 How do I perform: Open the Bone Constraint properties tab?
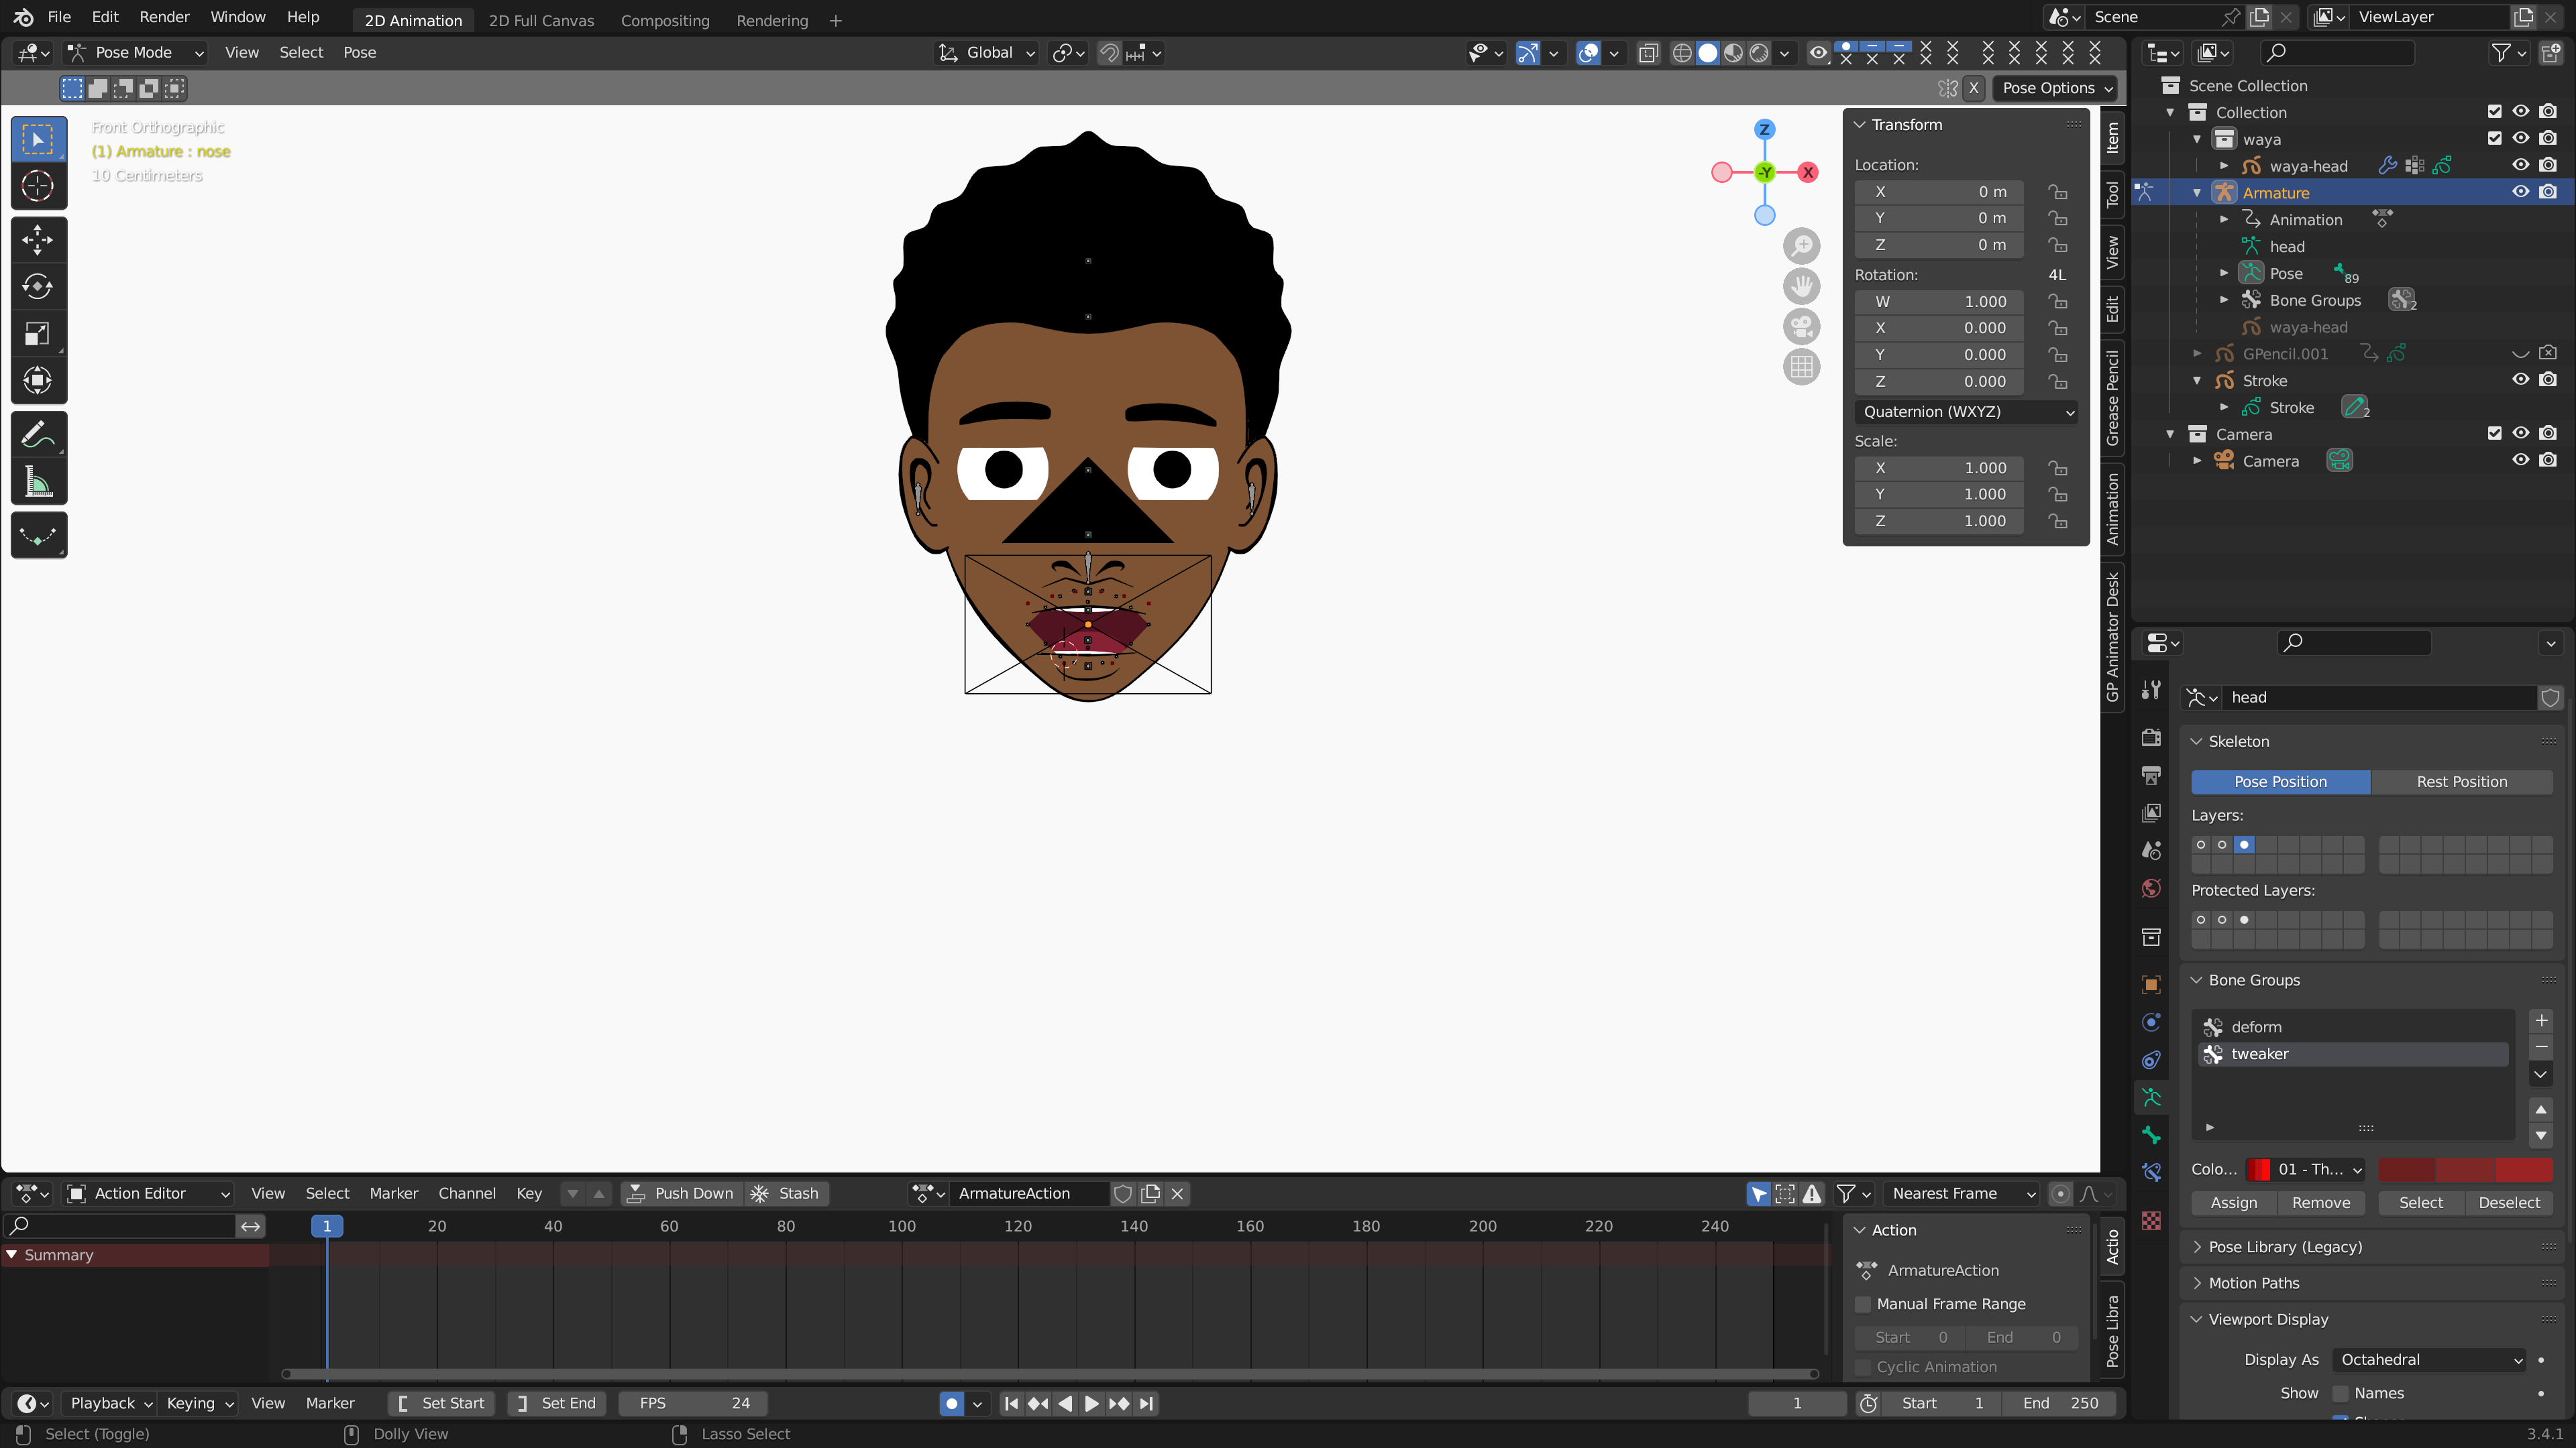click(2151, 1172)
